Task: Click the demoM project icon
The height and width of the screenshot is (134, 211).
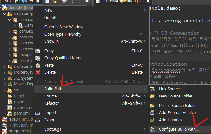Action: point(5,8)
